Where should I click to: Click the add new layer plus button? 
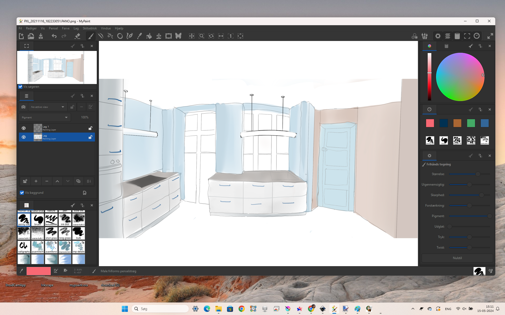[36, 181]
